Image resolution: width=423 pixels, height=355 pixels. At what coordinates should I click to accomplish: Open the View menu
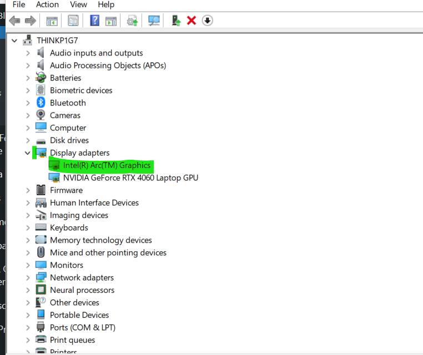point(78,4)
